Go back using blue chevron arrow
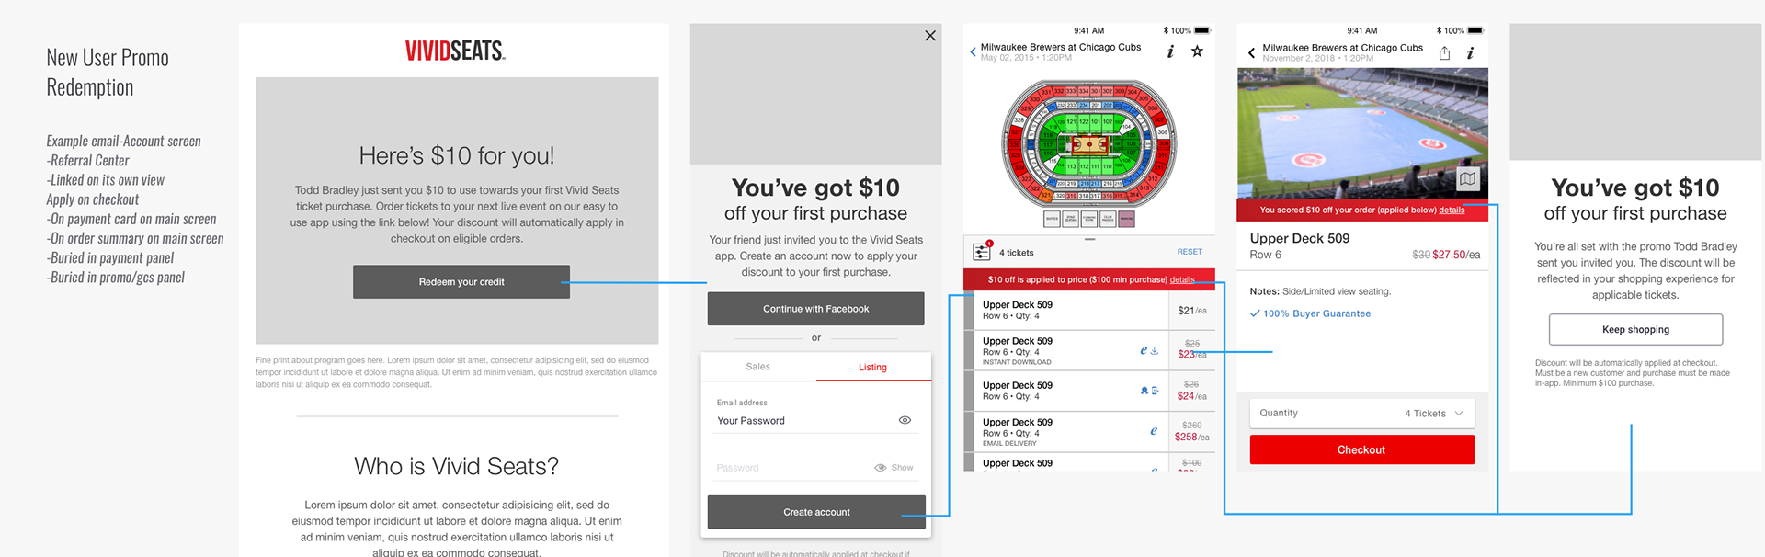1765x557 pixels. [974, 52]
